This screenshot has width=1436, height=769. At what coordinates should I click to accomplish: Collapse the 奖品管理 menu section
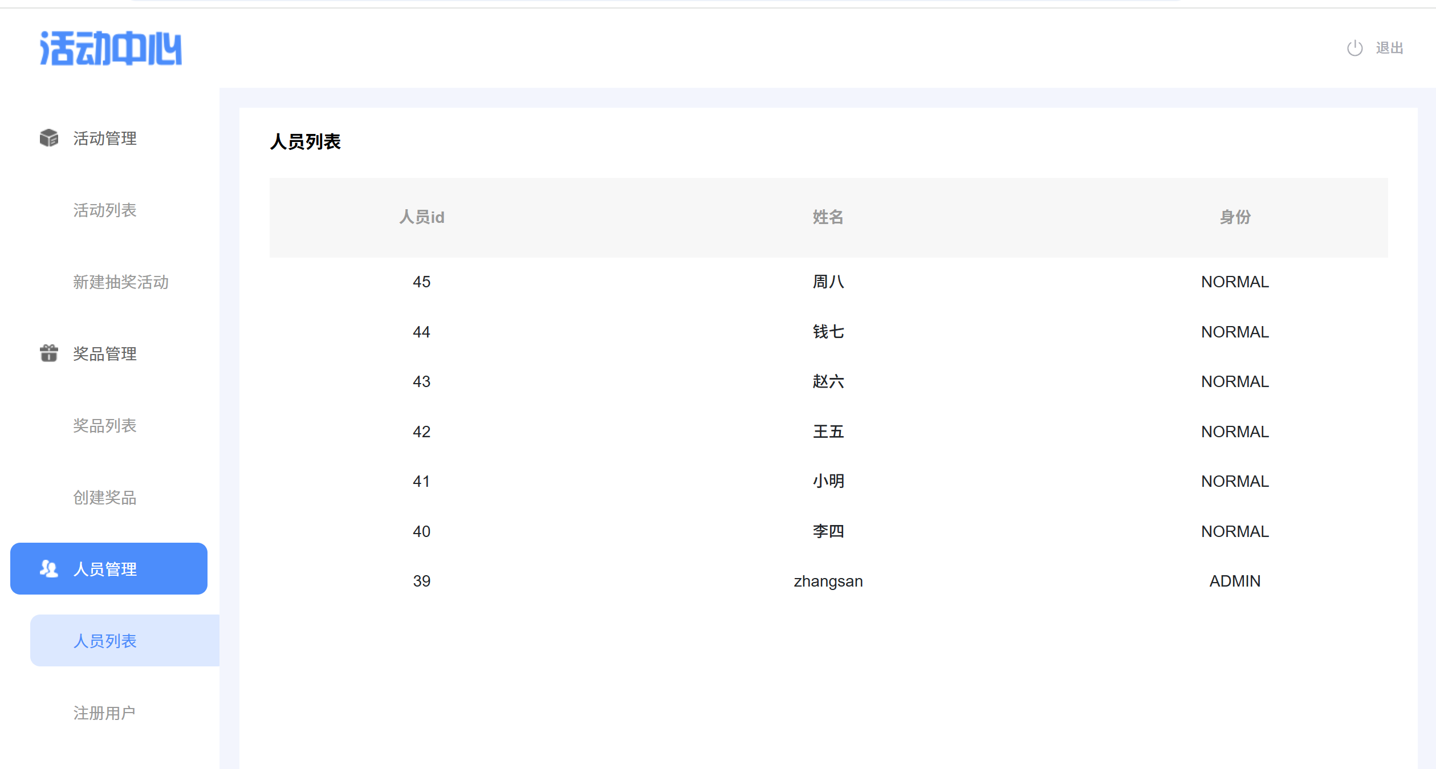(105, 354)
